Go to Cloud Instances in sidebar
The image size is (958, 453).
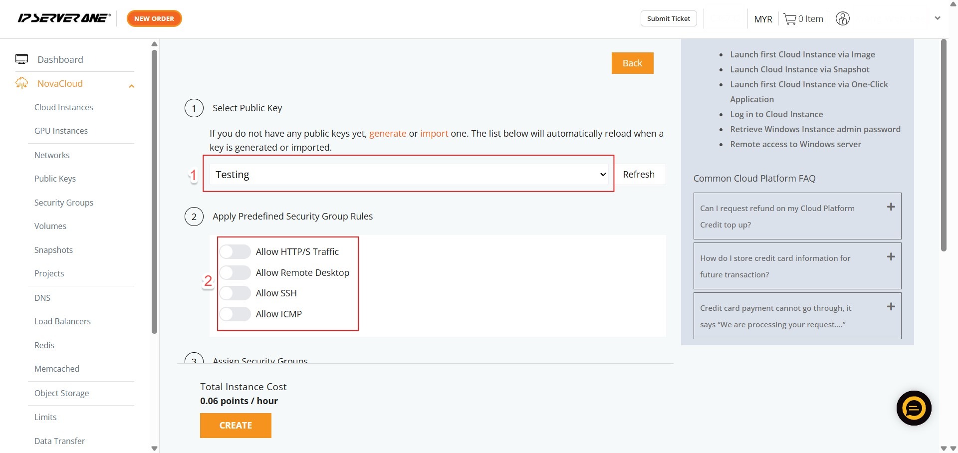coord(63,107)
